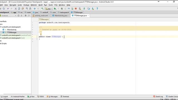
Task: Open the Help menu
Action: (68, 5)
